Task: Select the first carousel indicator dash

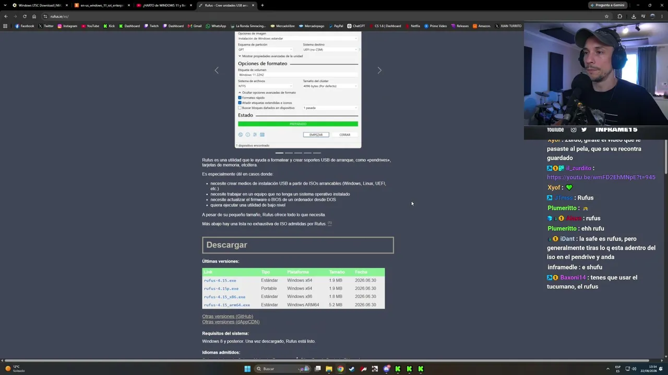Action: (279, 153)
